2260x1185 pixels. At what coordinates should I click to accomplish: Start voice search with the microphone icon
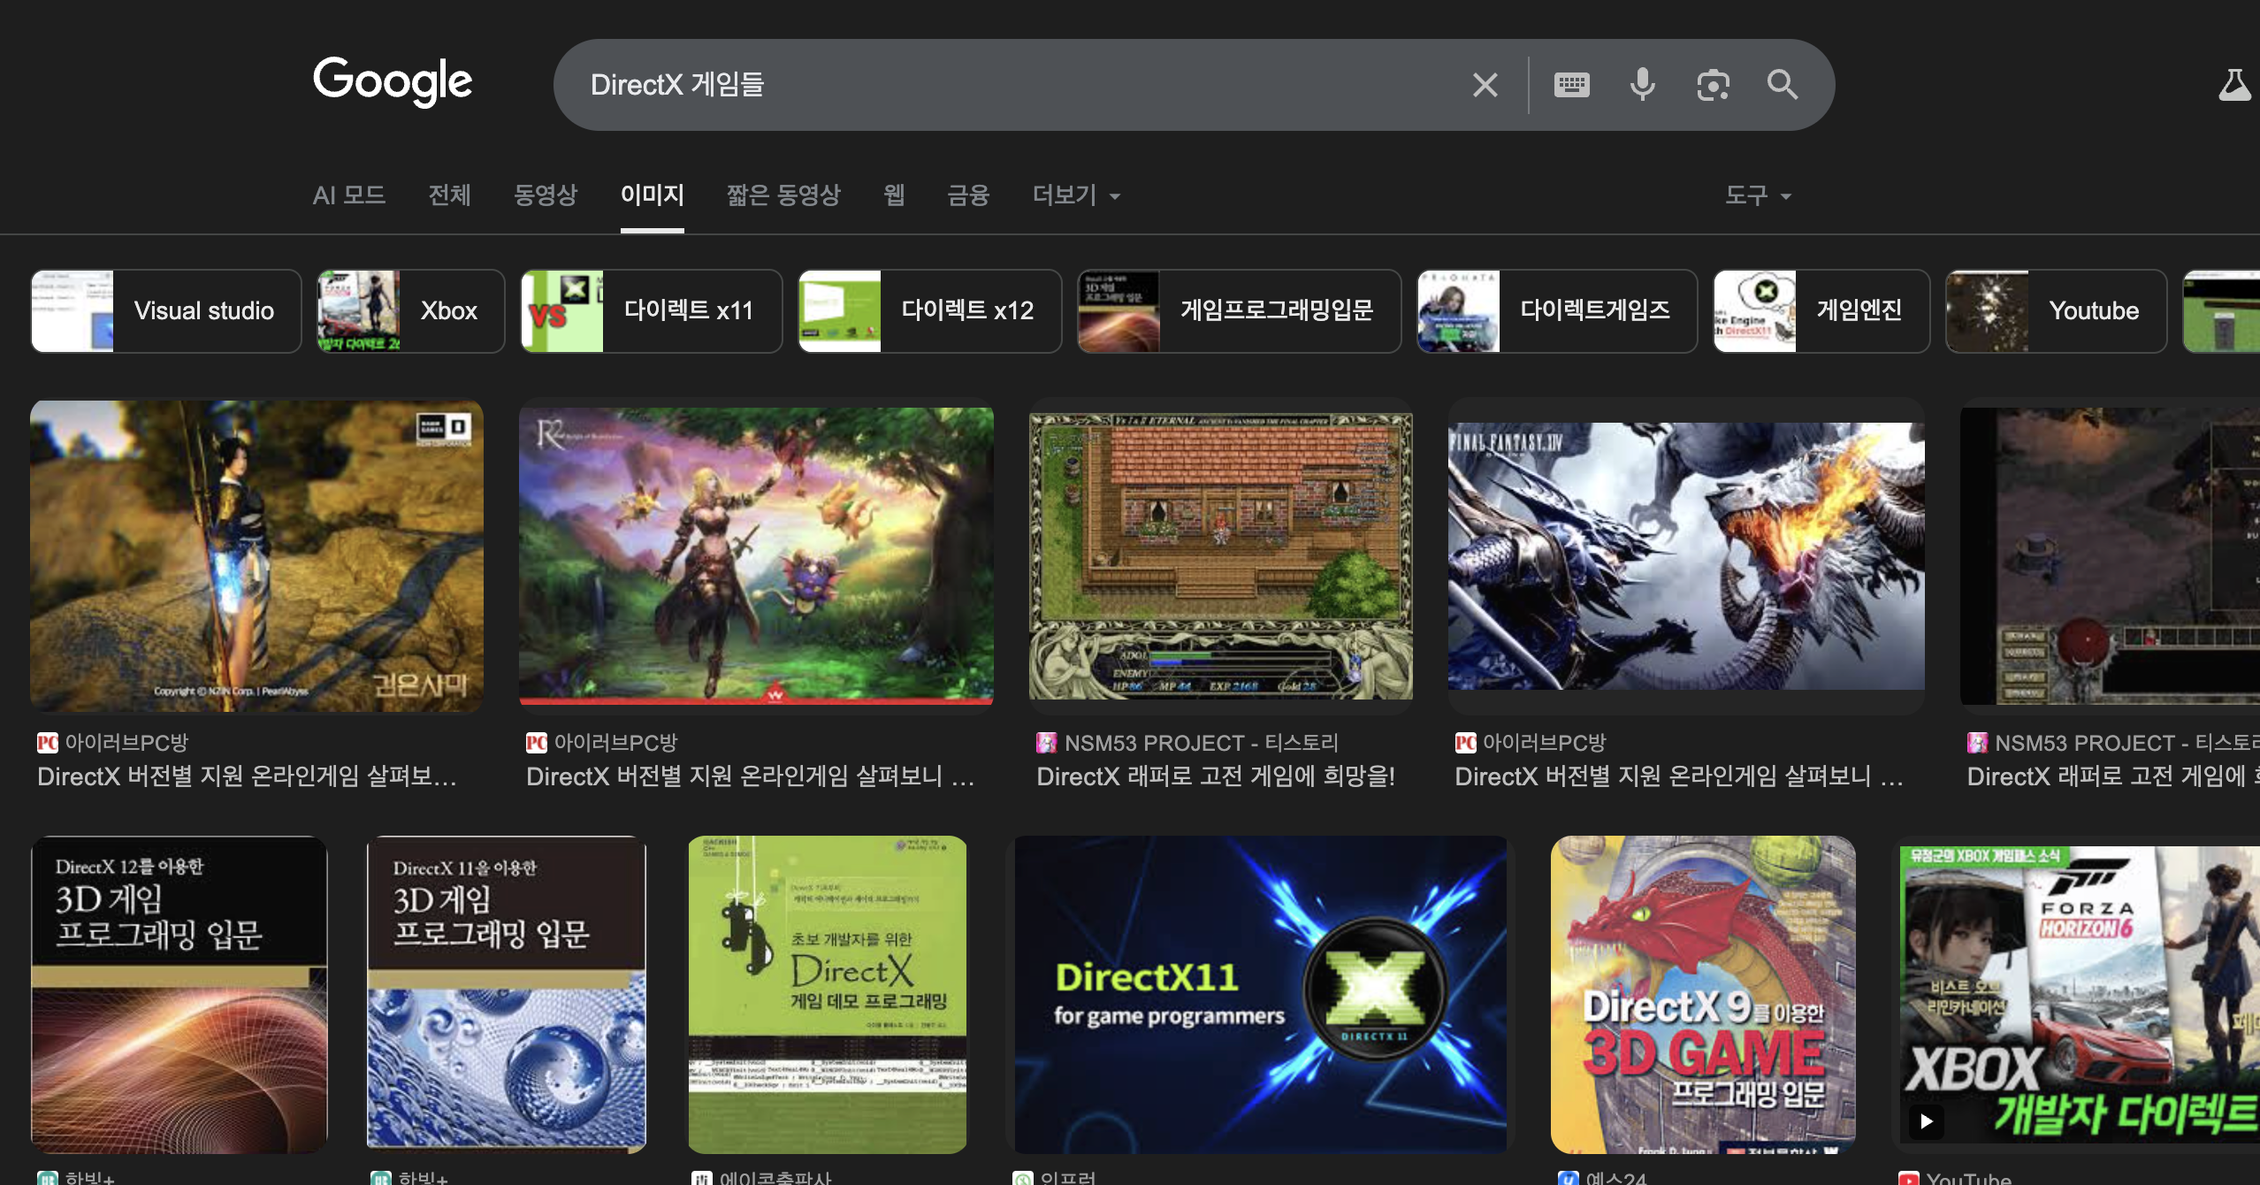click(1643, 85)
